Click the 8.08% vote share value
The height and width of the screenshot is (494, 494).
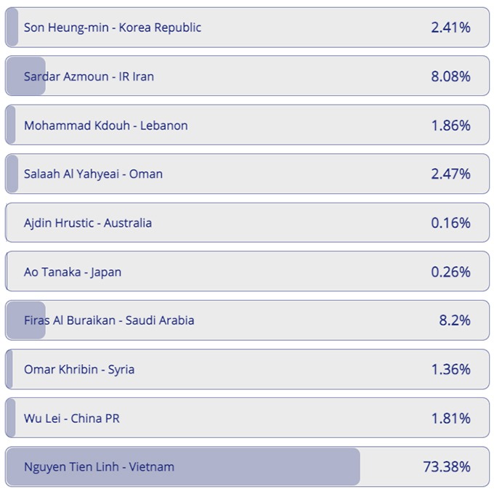pos(450,76)
